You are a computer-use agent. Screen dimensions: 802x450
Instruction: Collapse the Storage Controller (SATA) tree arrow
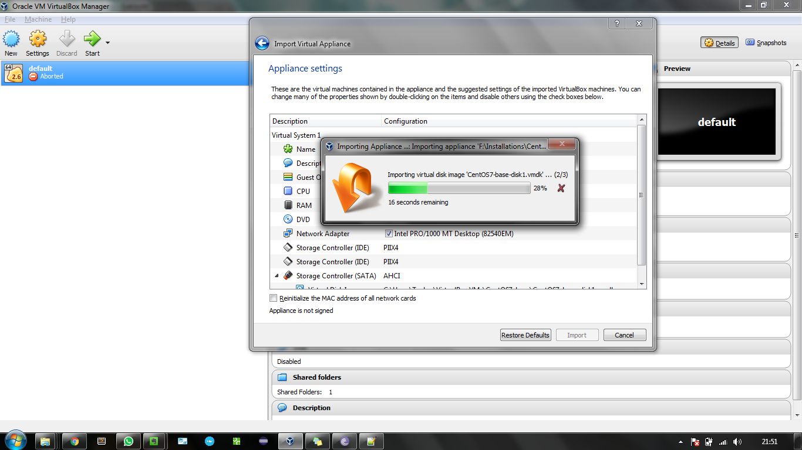tap(277, 276)
